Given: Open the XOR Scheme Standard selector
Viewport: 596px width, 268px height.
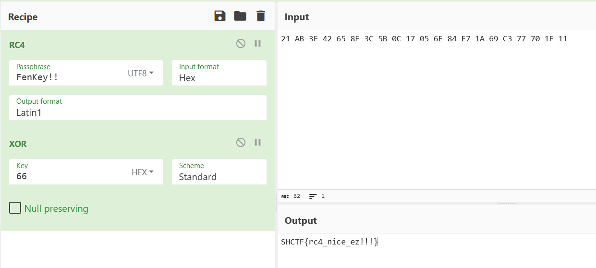Looking at the screenshot, I should point(219,176).
